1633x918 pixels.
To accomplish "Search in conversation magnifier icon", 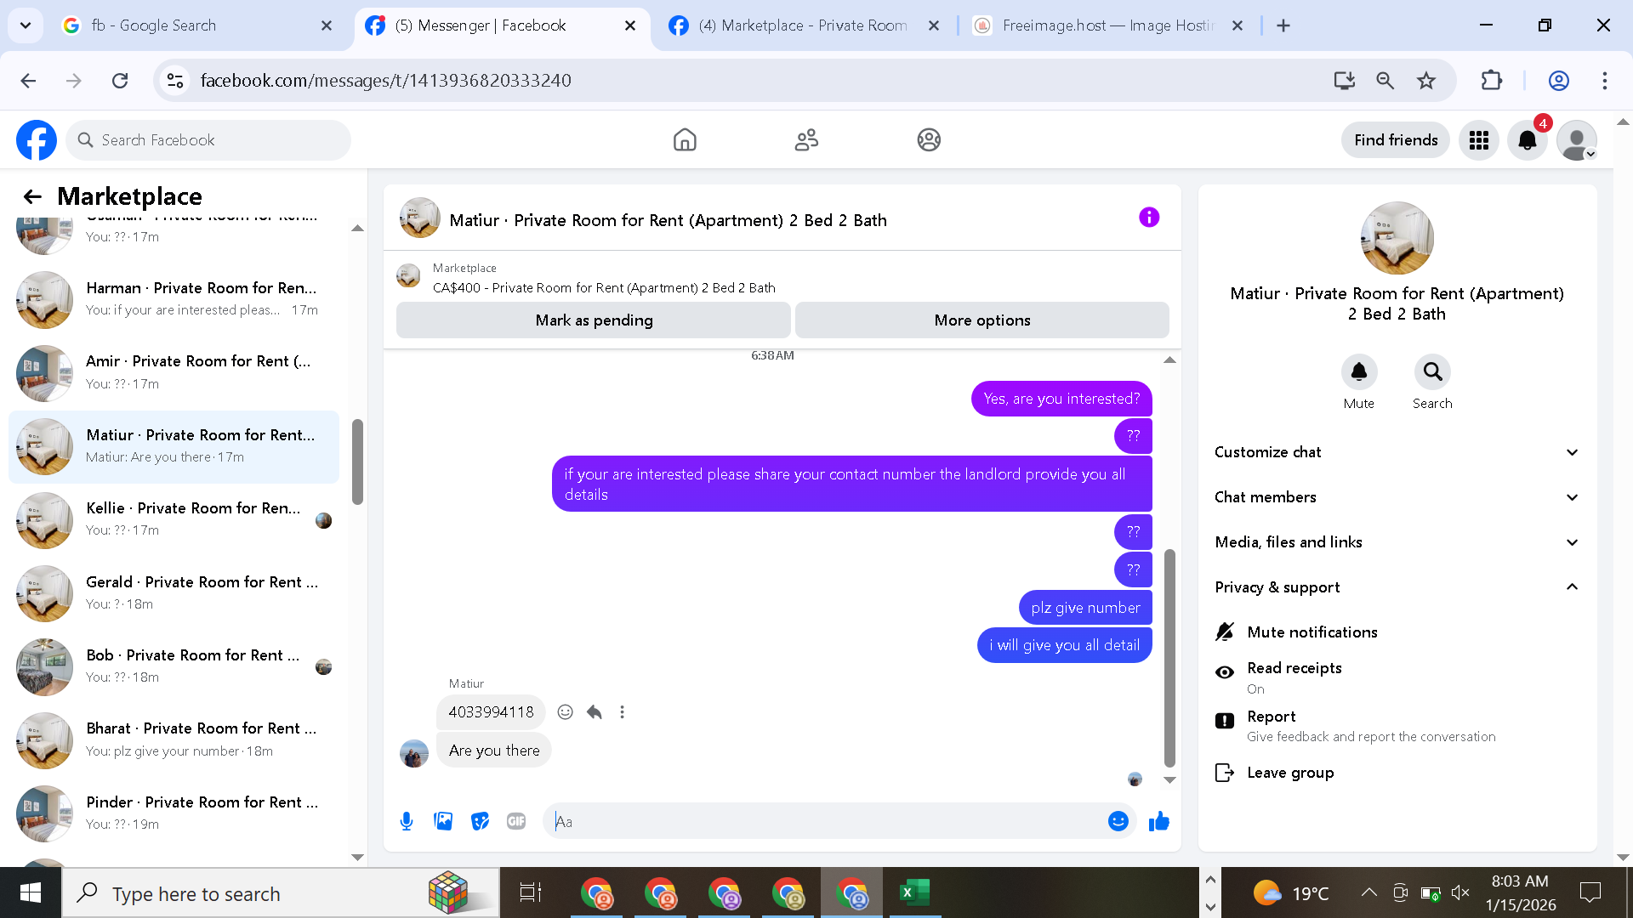I will (1432, 372).
